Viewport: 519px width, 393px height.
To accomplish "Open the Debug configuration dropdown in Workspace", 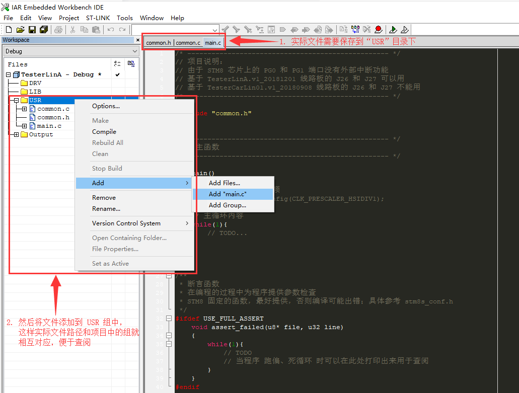I will click(135, 51).
